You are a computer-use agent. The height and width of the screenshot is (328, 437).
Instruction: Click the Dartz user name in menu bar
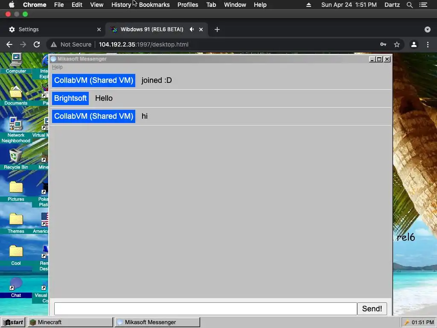tap(392, 5)
